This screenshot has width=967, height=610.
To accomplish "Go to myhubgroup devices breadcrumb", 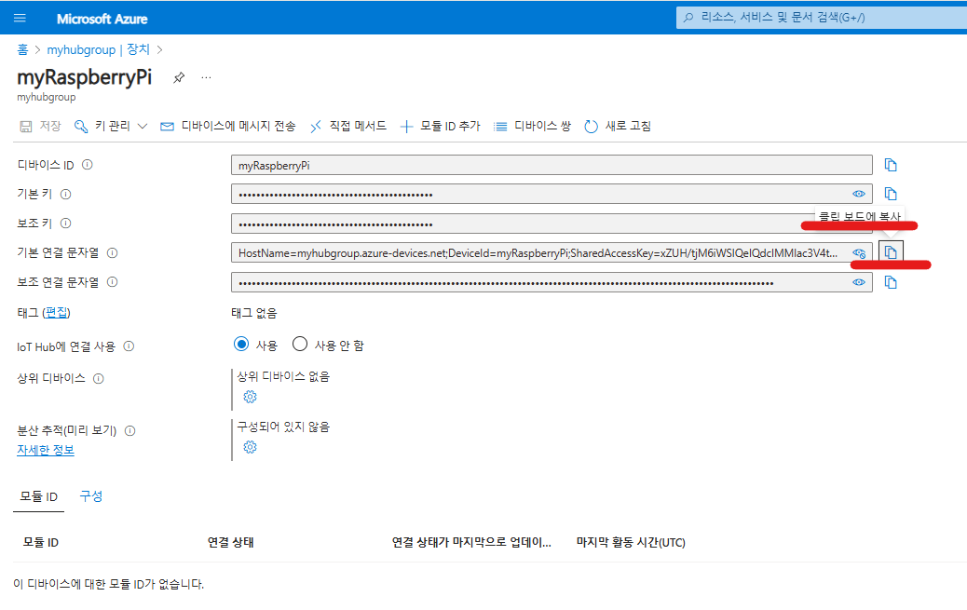I will click(99, 49).
